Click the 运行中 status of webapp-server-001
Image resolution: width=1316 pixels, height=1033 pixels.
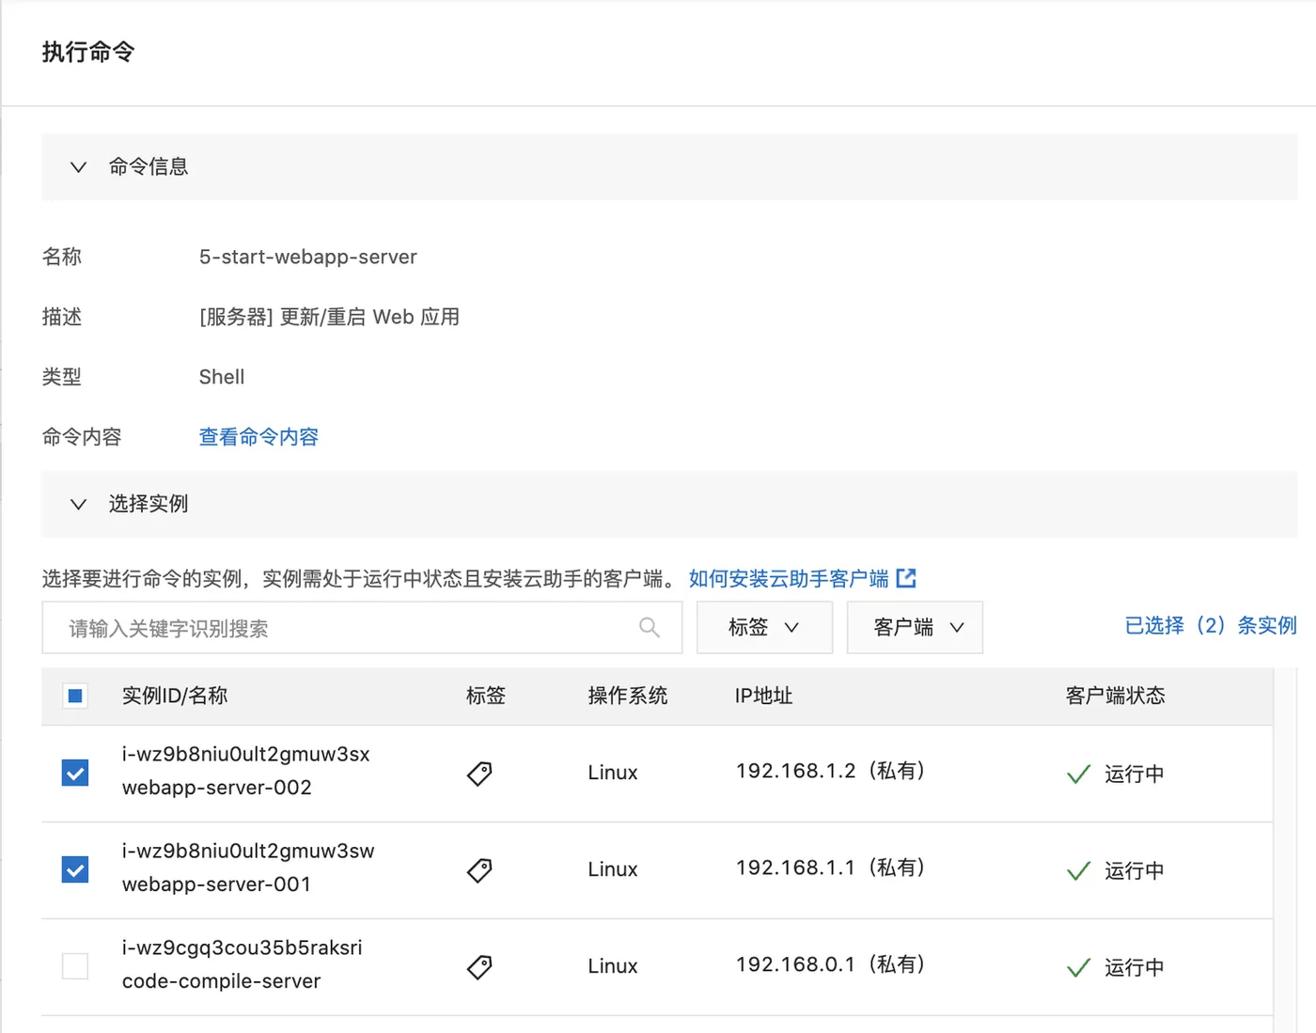click(x=1116, y=870)
